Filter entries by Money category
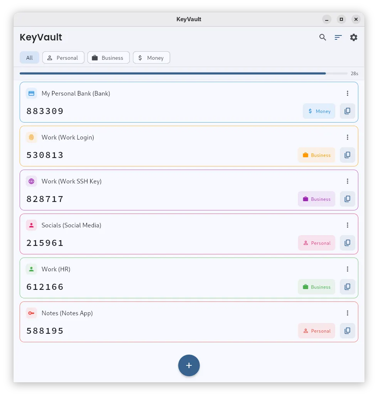The height and width of the screenshot is (397, 378). tap(151, 58)
